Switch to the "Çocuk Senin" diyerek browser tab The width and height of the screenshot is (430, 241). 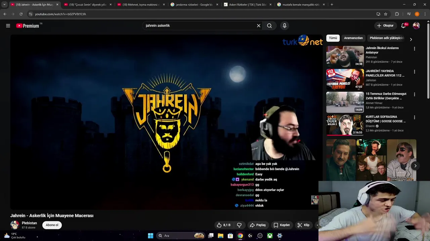[x=87, y=5]
